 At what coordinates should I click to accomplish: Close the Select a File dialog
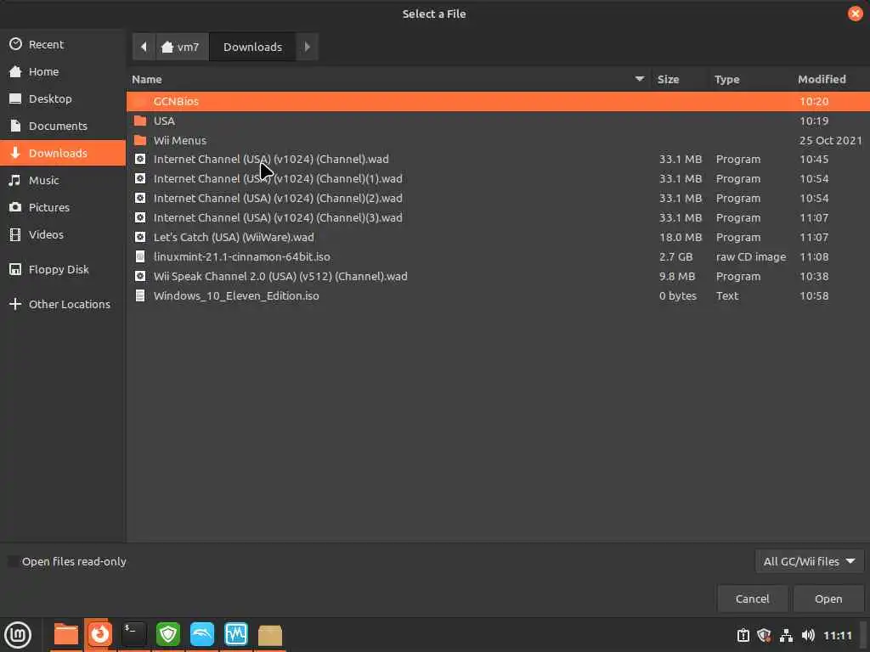tap(855, 14)
